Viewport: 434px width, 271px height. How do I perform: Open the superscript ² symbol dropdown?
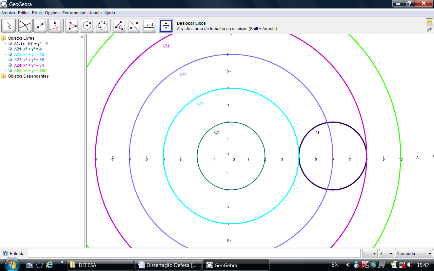point(370,253)
